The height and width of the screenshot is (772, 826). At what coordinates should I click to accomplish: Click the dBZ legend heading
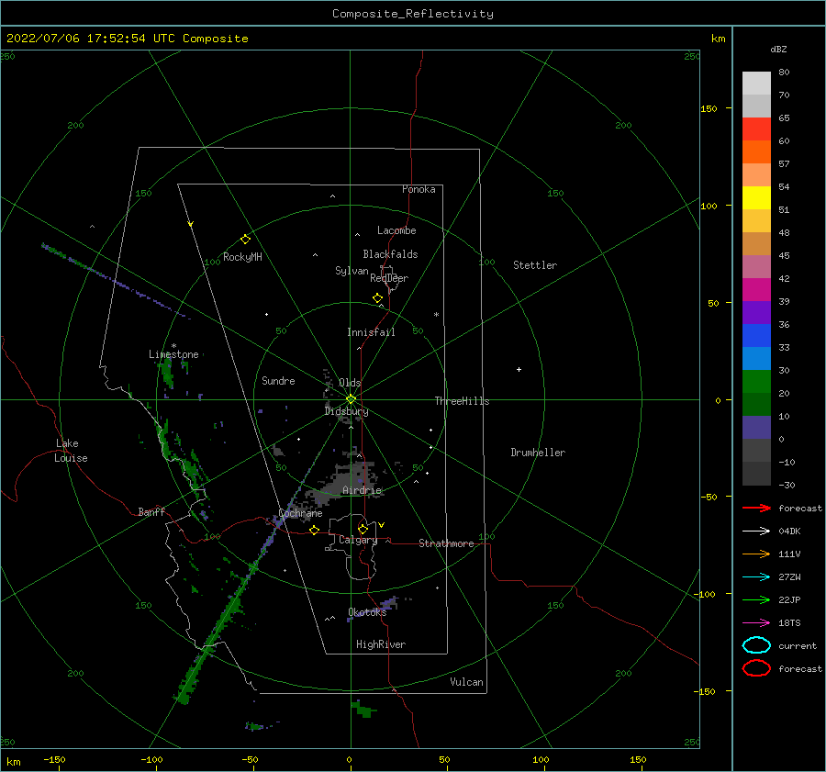pyautogui.click(x=778, y=49)
